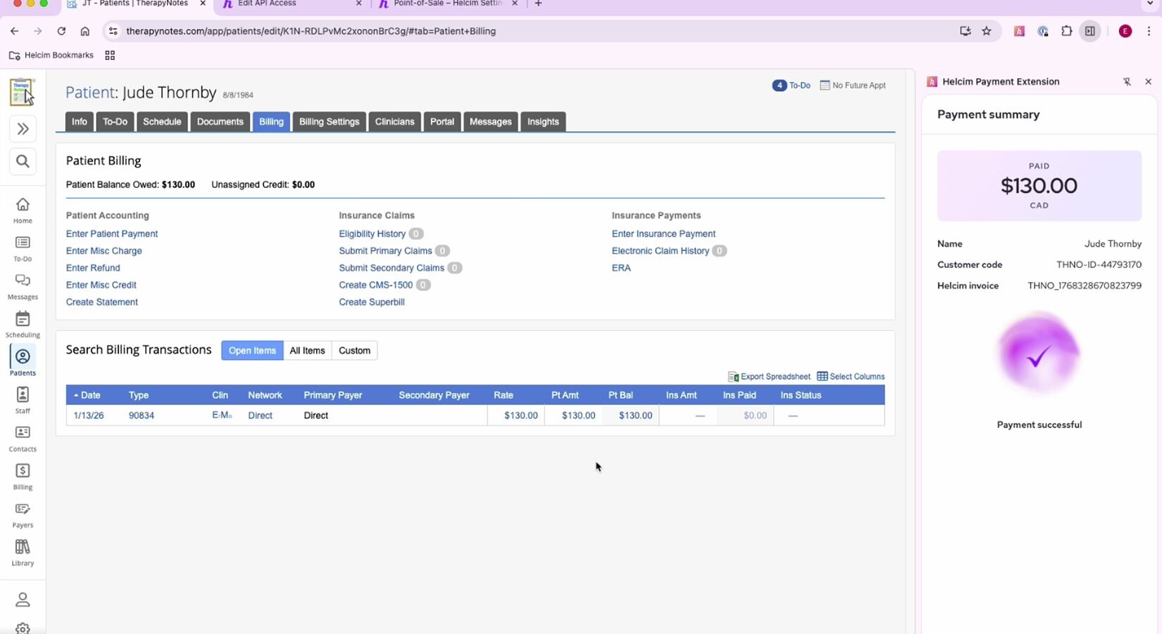Screen dimensions: 1162x634
Task: Click Export Spreadsheet
Action: (769, 377)
